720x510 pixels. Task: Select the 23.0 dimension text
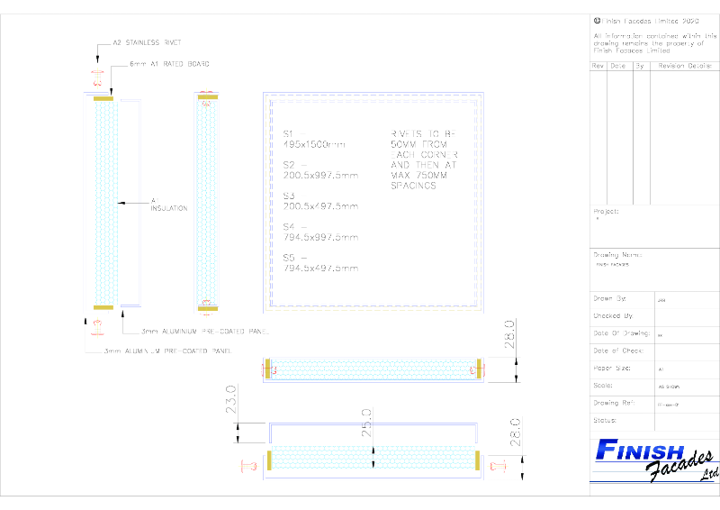coord(230,402)
